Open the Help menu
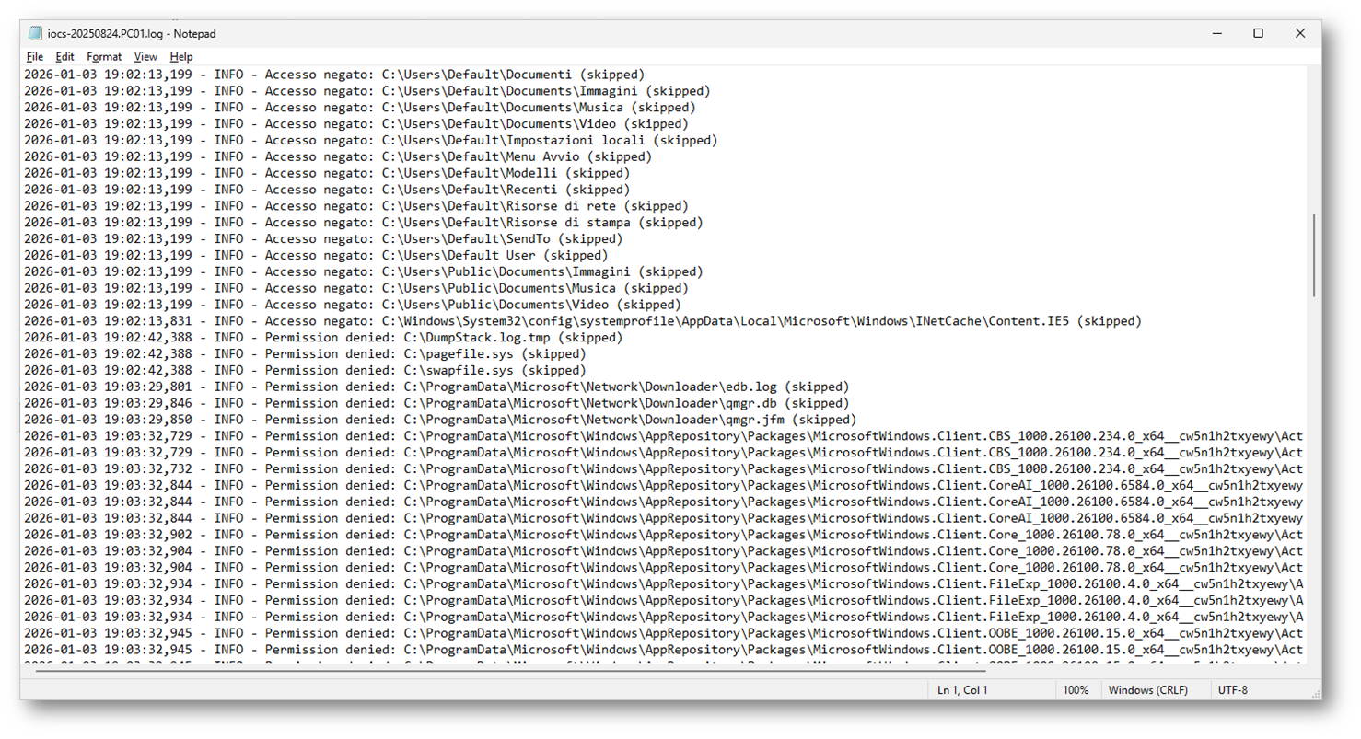1361x739 pixels. pyautogui.click(x=181, y=57)
